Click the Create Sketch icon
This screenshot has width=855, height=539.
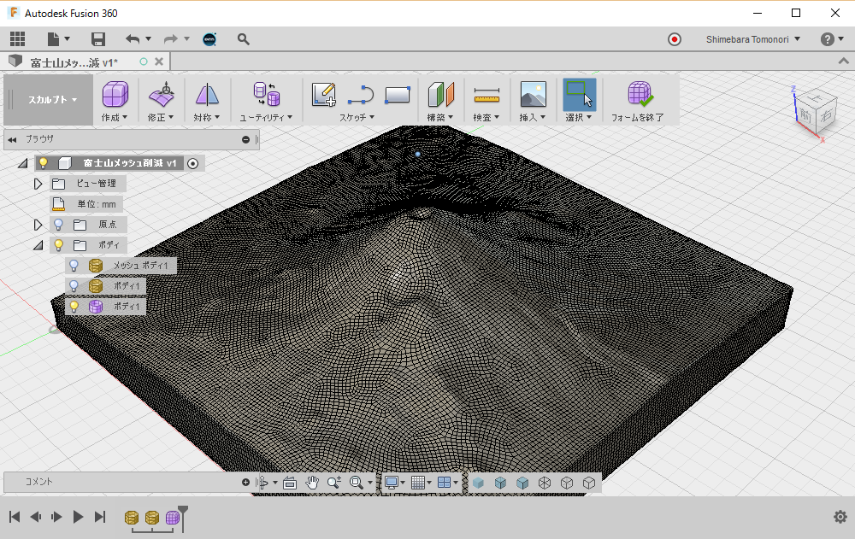pyautogui.click(x=323, y=94)
